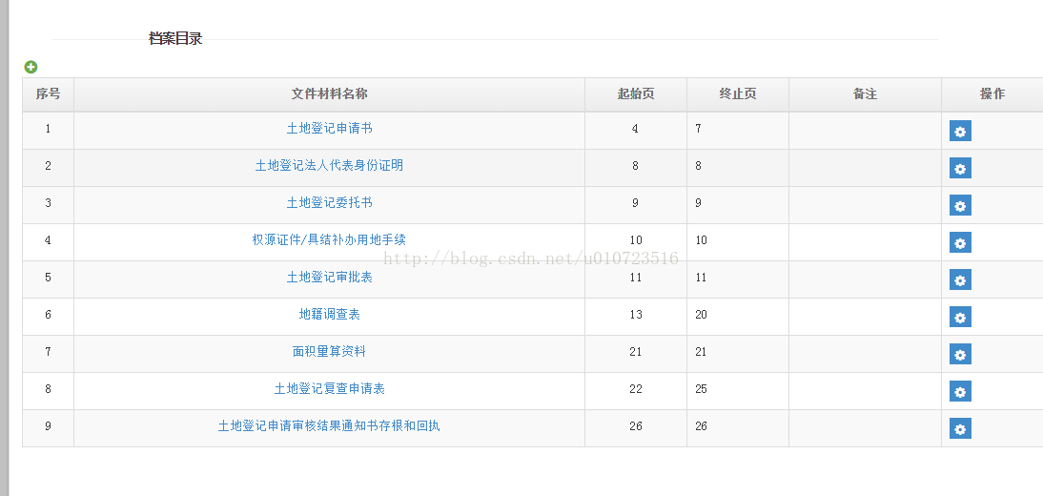Click the 档案目录 section title
This screenshot has height=496, width=1043.
tap(174, 38)
